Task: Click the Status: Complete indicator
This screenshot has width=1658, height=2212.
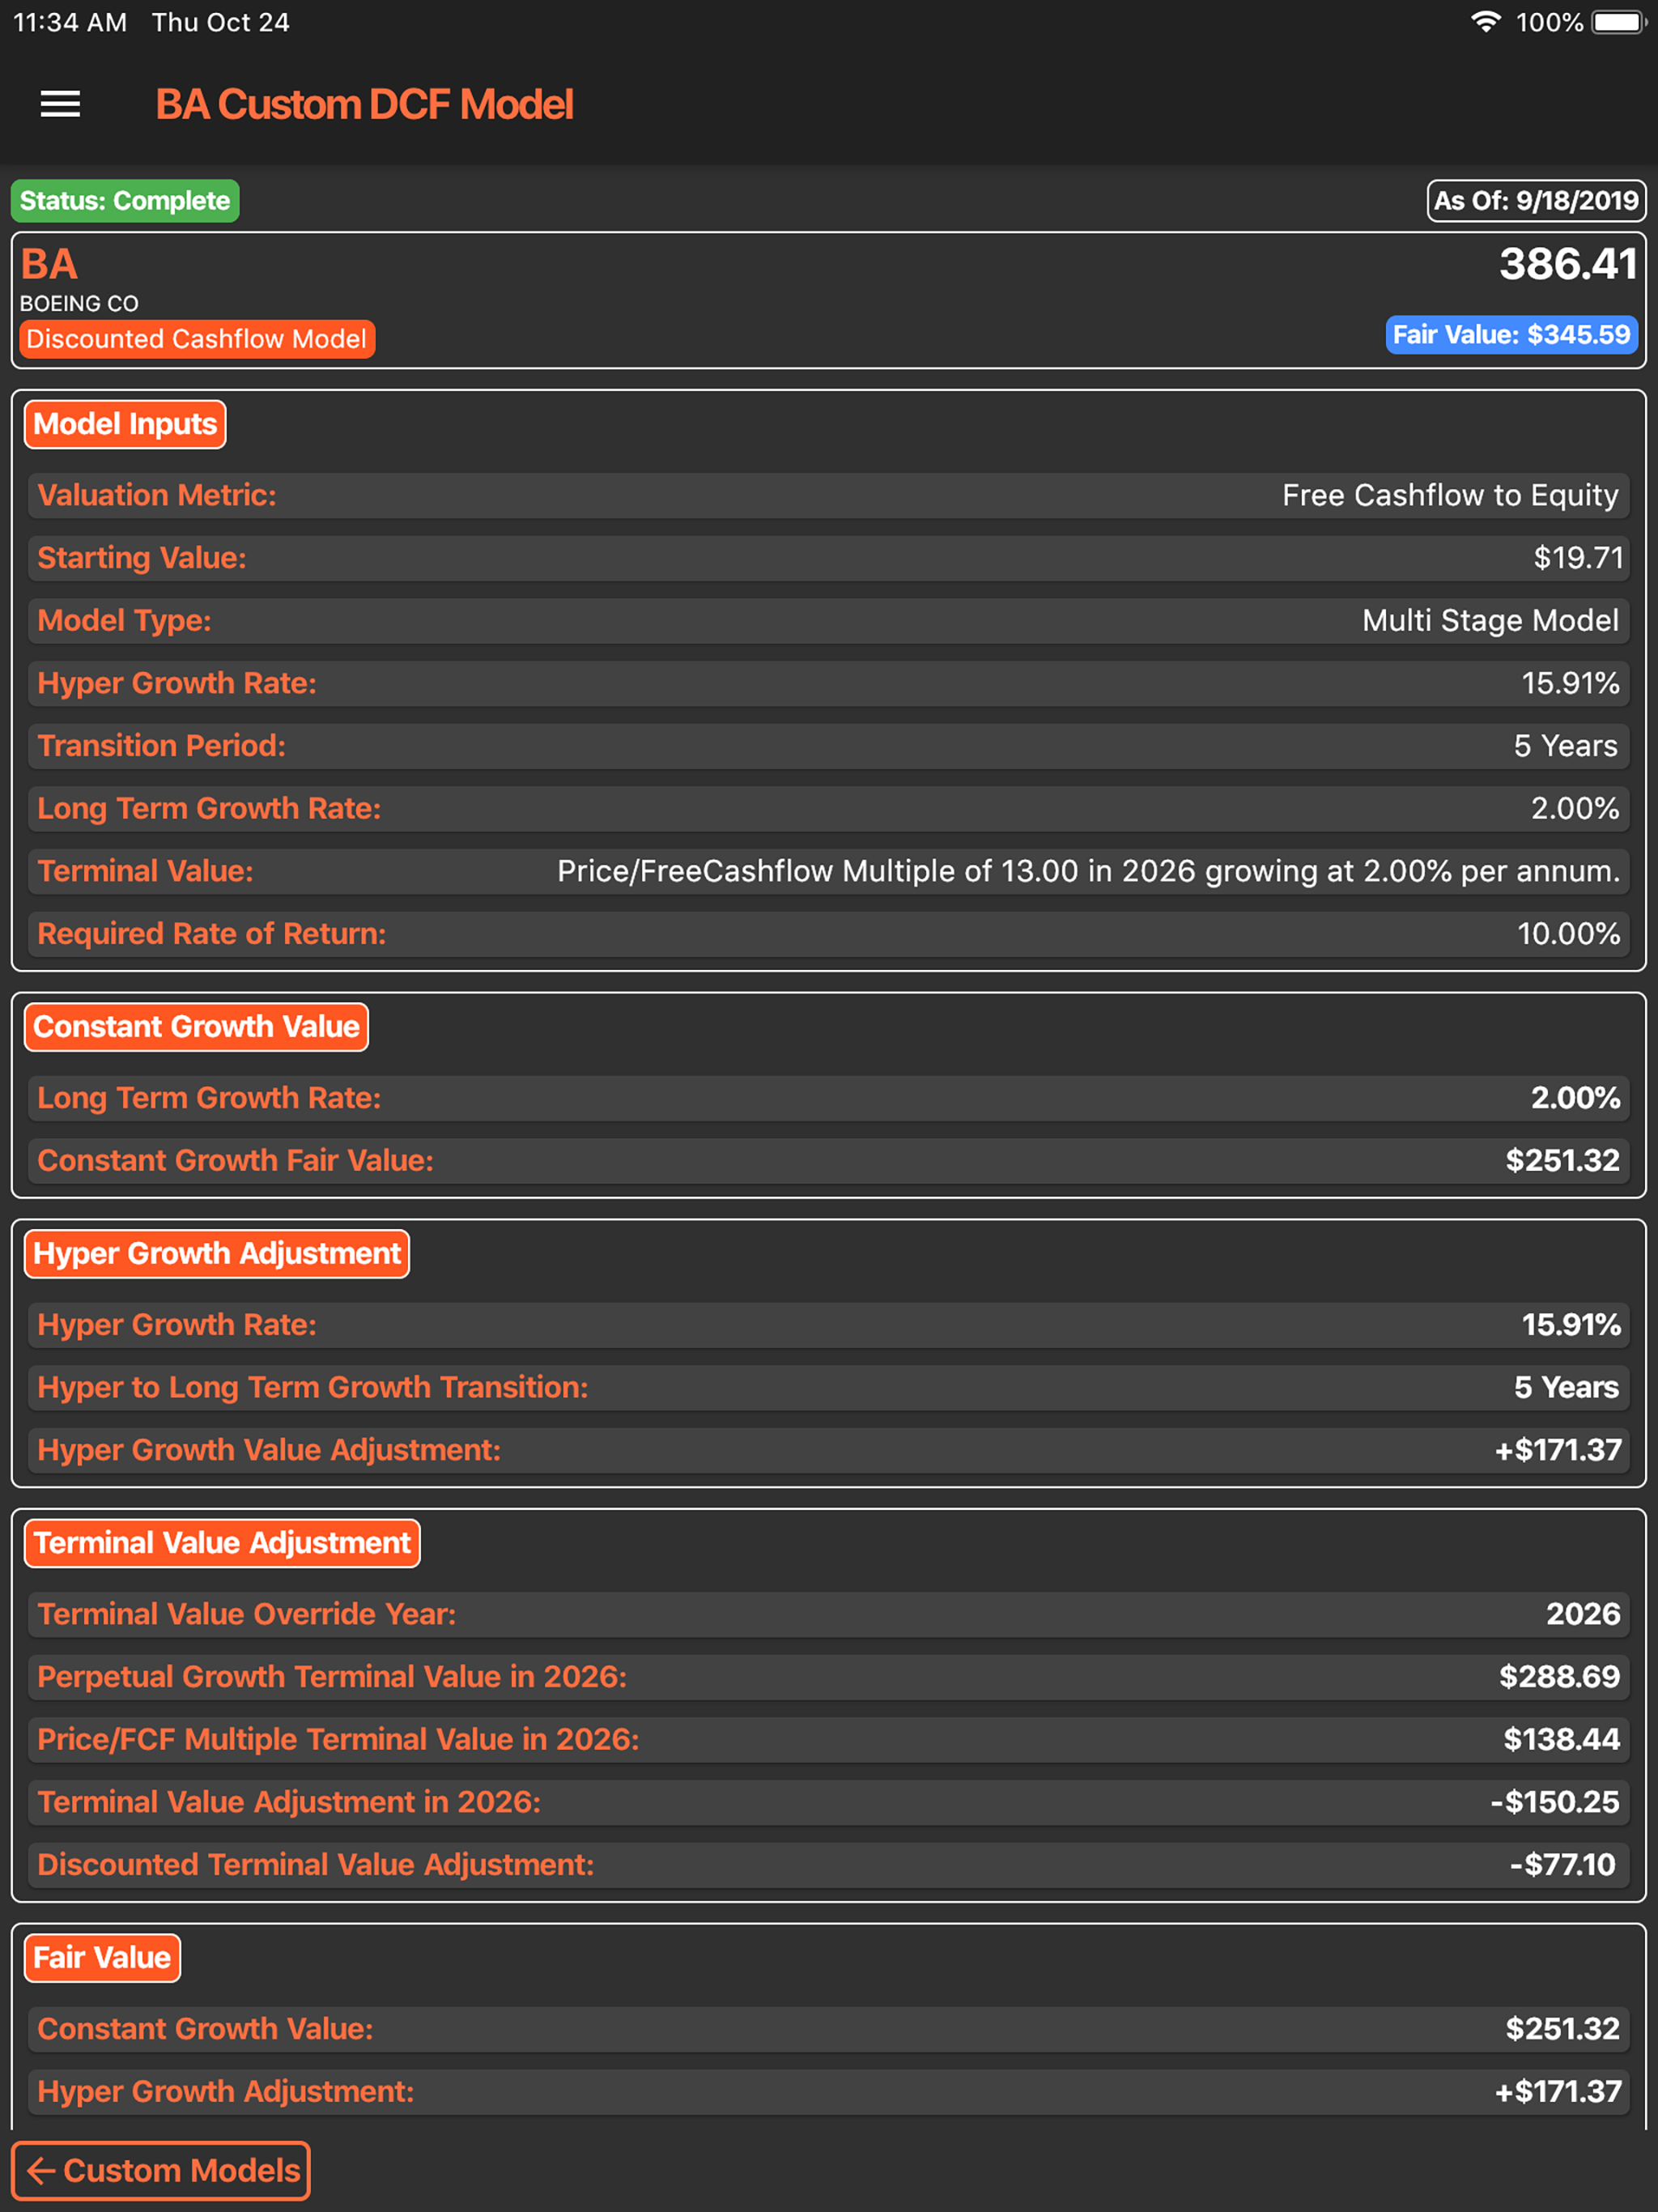Action: (x=124, y=200)
